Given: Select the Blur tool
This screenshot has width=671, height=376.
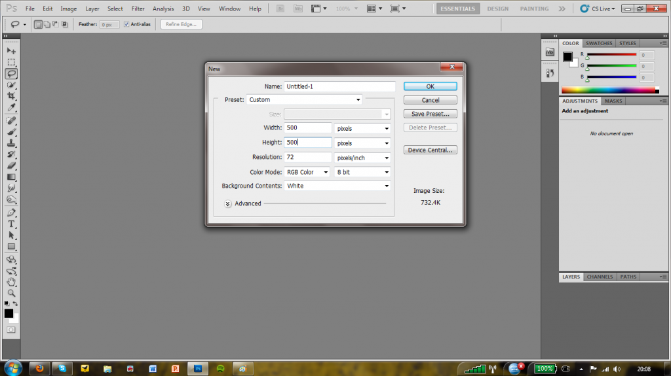Looking at the screenshot, I should click(11, 188).
